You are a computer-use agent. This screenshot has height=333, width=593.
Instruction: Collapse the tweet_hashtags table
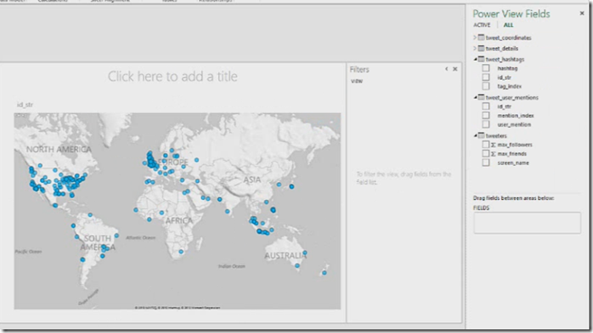[x=475, y=59]
